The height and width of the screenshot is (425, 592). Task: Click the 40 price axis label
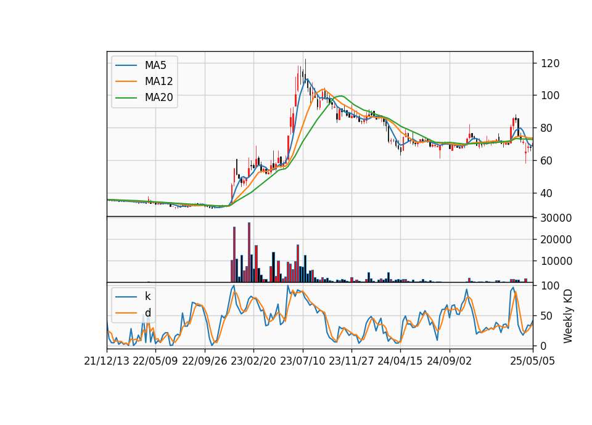point(547,193)
